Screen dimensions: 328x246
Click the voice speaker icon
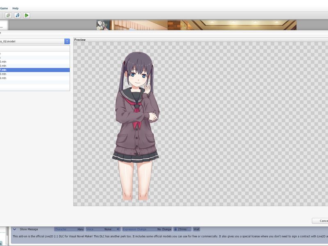point(118,229)
